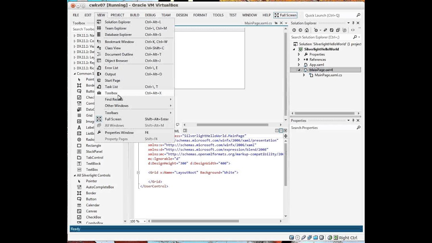Select Canvas control in Toolbox
432x243 pixels.
(91, 211)
